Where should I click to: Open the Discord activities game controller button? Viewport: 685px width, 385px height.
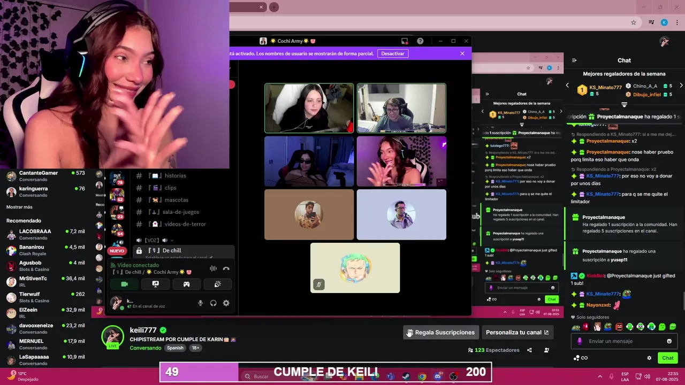[186, 284]
